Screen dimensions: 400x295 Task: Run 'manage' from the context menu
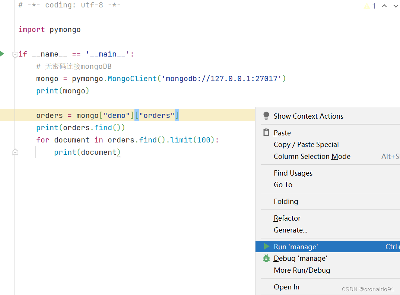(x=327, y=247)
